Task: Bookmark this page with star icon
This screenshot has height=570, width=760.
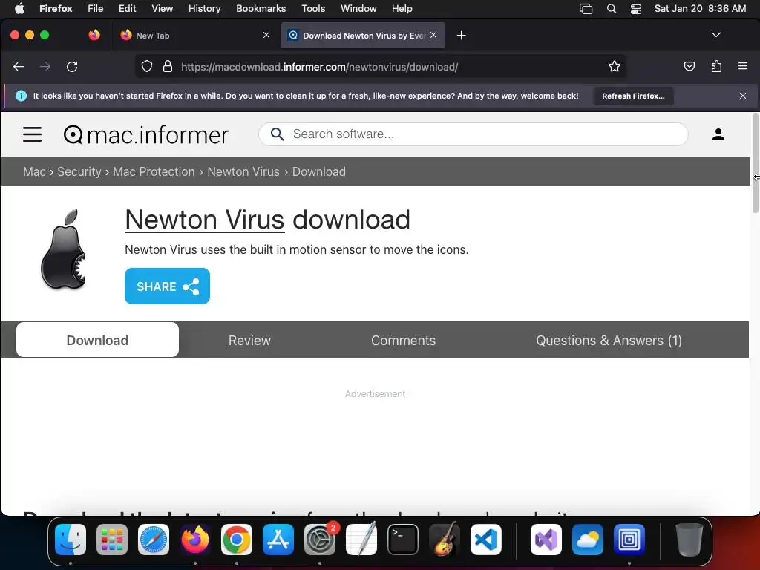Action: point(614,66)
